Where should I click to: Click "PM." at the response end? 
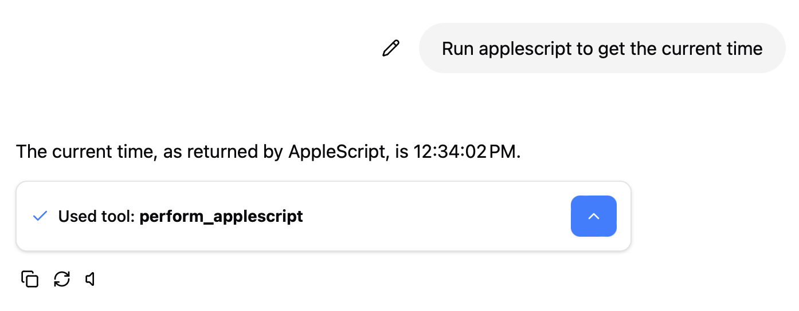coord(506,152)
